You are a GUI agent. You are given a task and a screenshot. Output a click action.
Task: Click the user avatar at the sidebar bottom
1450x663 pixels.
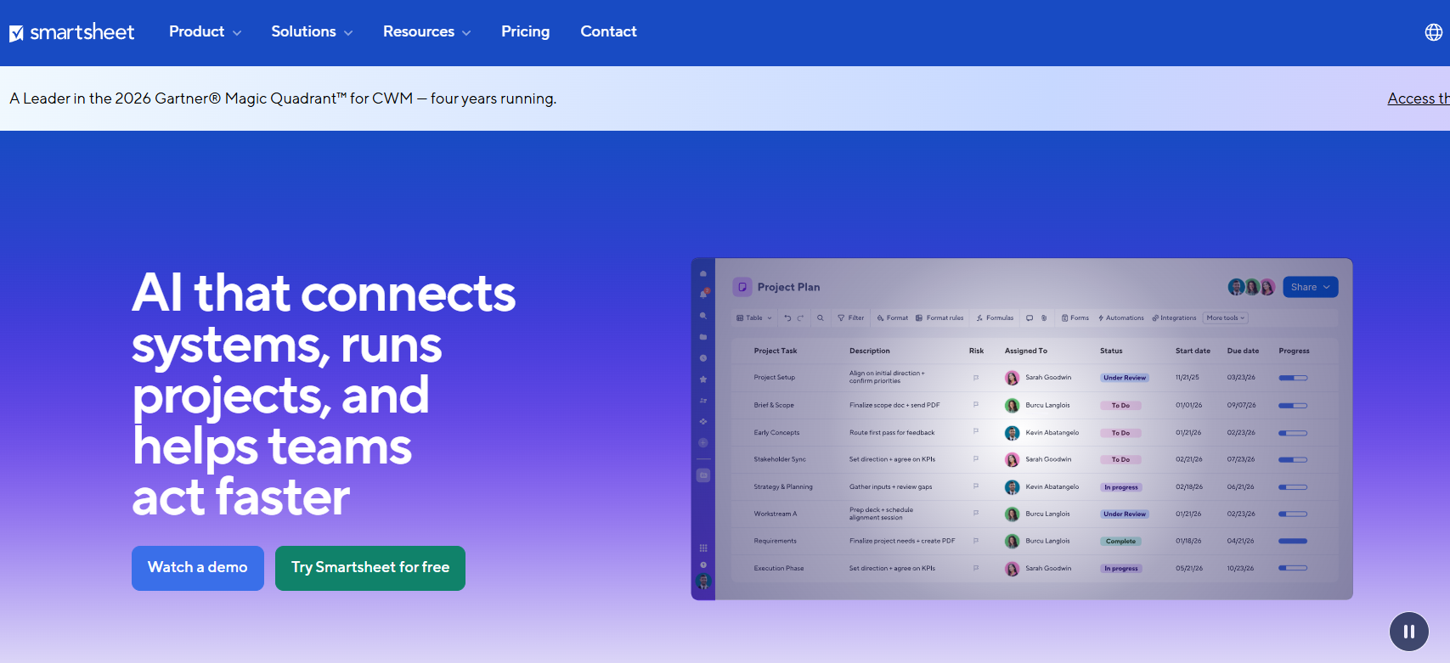[x=703, y=582]
